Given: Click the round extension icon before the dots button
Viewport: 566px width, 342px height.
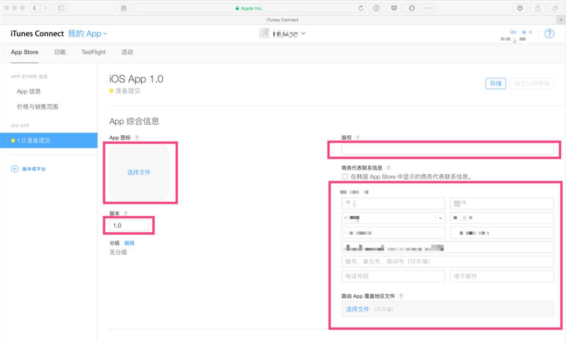Looking at the screenshot, I should 412,8.
